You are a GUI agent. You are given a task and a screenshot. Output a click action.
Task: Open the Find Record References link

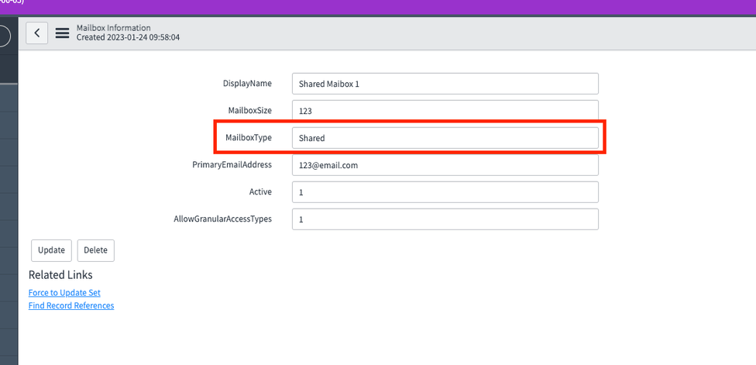(x=71, y=305)
